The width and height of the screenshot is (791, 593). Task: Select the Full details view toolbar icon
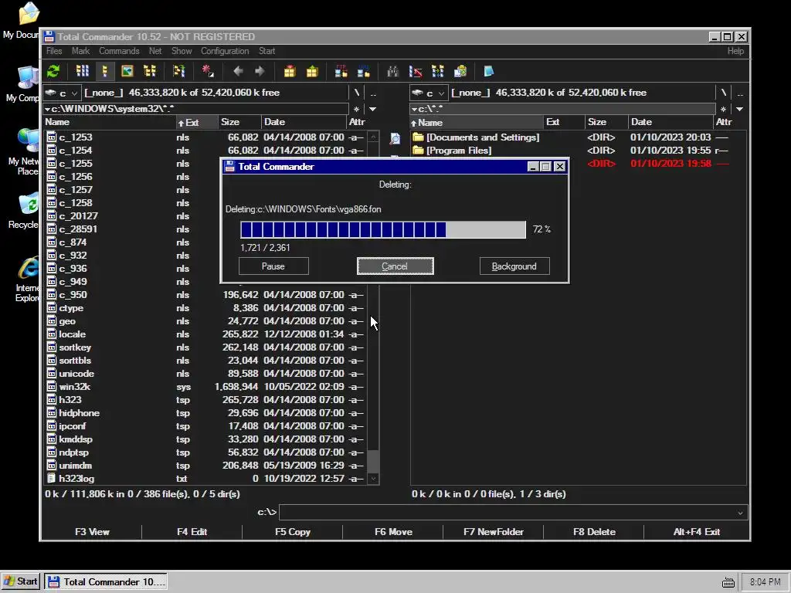click(x=104, y=71)
